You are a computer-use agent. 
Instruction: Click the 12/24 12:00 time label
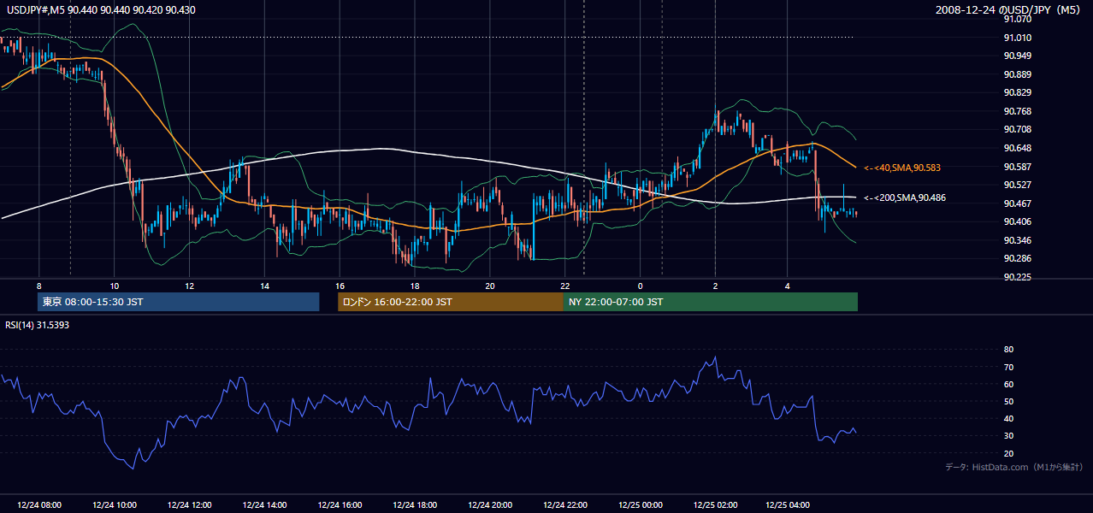click(x=189, y=504)
